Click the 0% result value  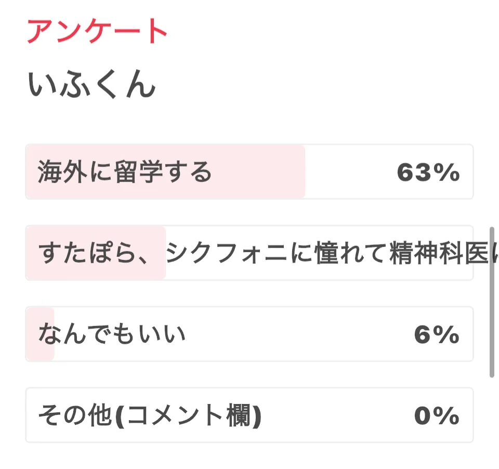(x=437, y=416)
